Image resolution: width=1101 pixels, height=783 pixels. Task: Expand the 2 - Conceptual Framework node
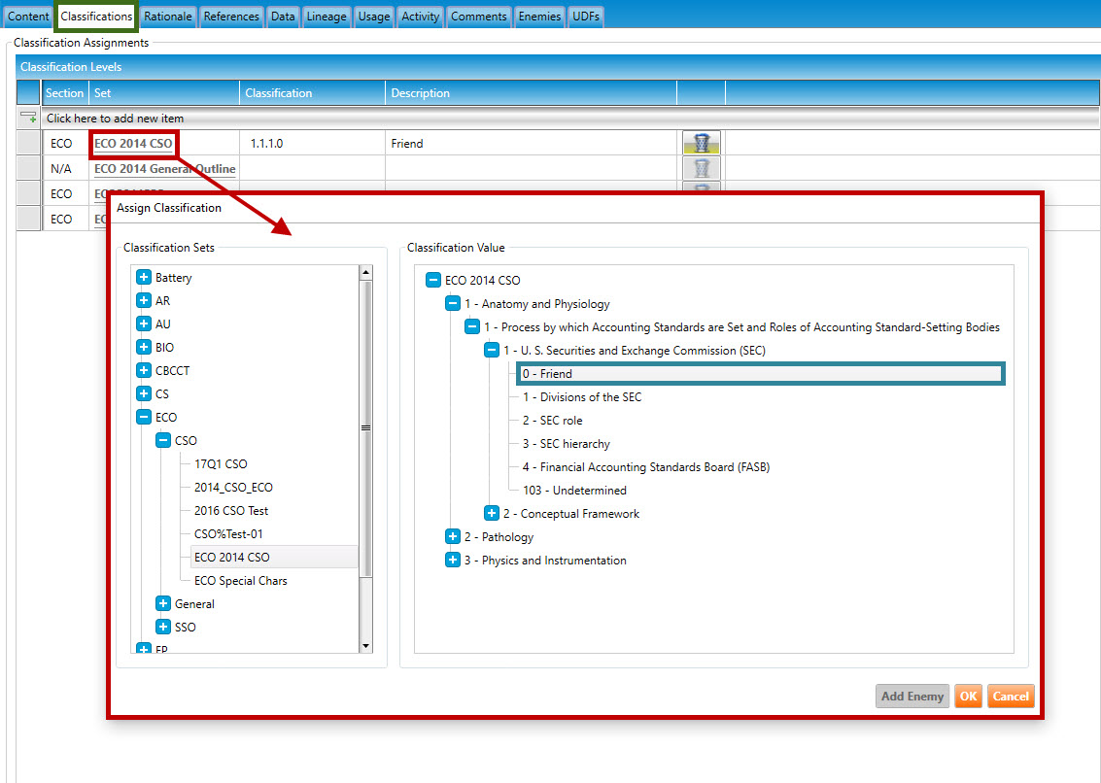[x=492, y=513]
